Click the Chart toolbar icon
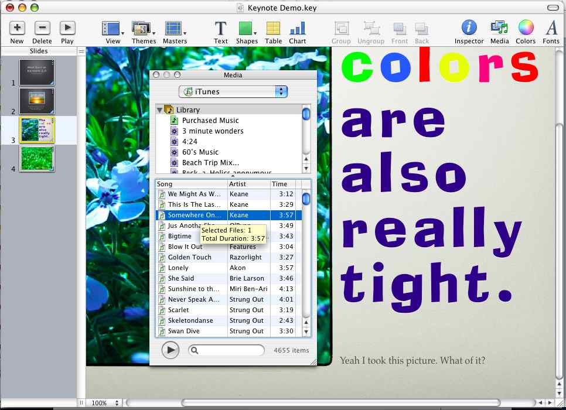 tap(298, 28)
